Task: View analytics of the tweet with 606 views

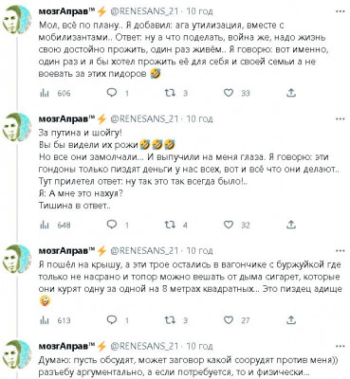Action: pyautogui.click(x=45, y=93)
